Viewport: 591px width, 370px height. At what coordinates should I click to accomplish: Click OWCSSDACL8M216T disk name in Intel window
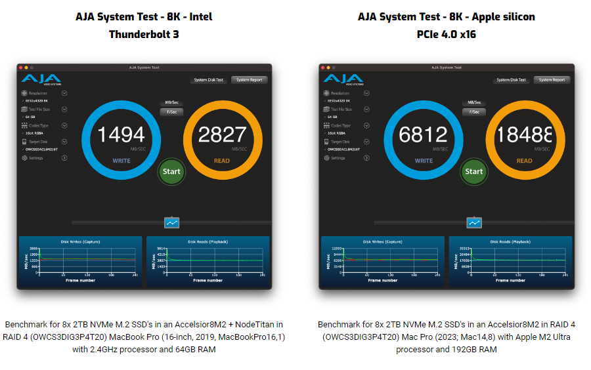pos(41,150)
